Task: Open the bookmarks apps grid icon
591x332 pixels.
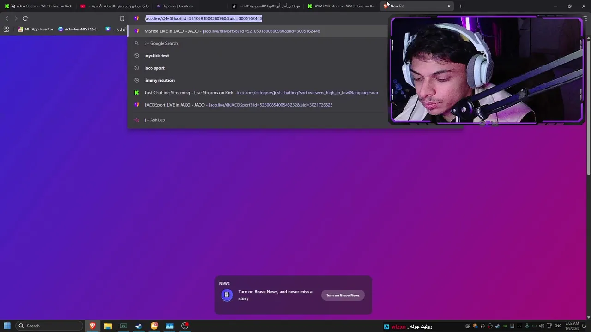Action: coord(6,29)
